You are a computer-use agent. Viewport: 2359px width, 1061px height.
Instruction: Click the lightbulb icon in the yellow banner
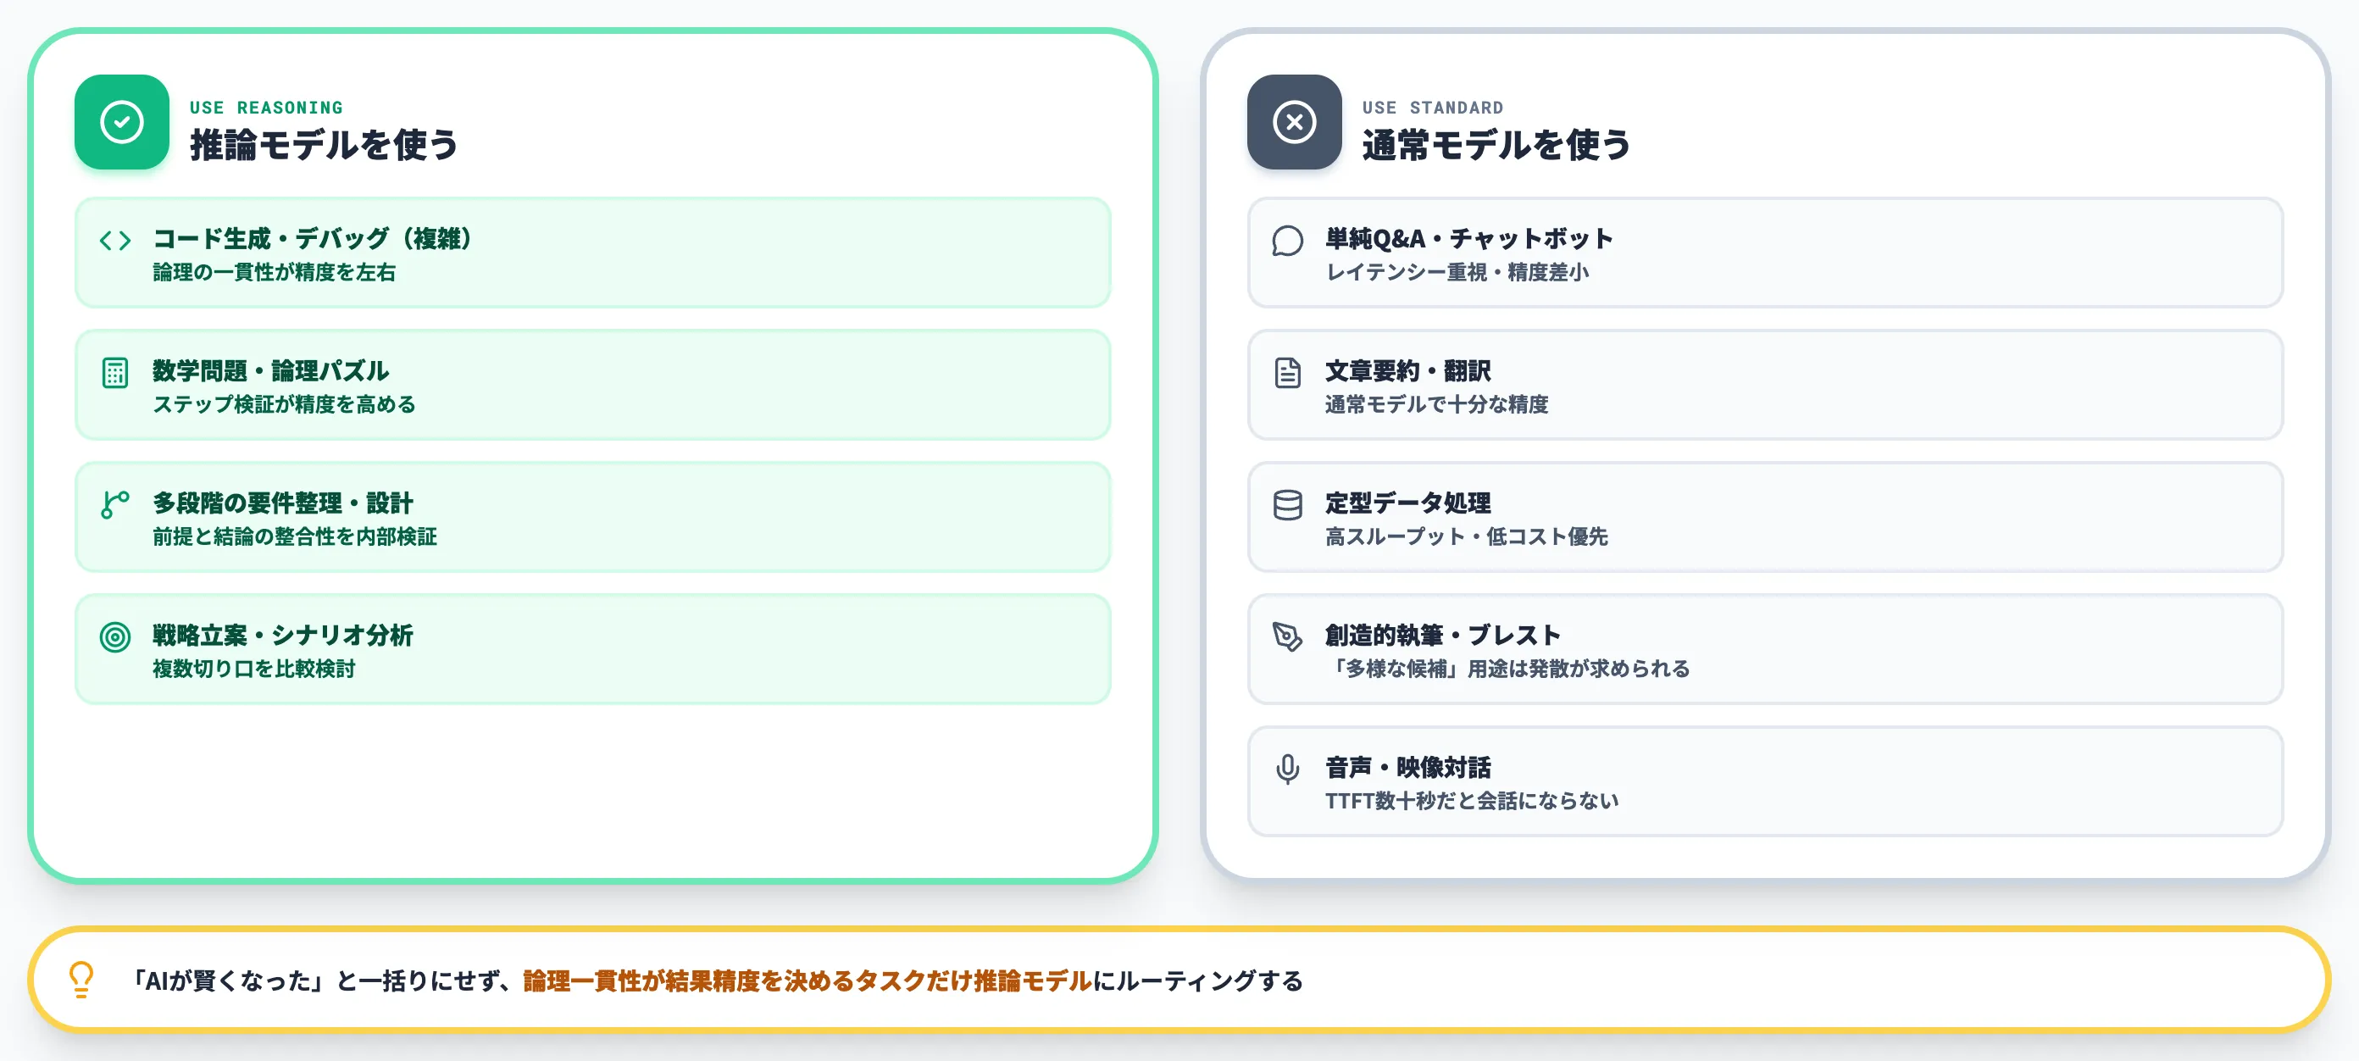pos(81,980)
